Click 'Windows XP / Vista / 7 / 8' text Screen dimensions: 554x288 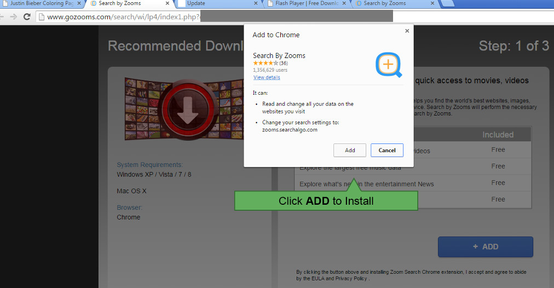click(154, 175)
